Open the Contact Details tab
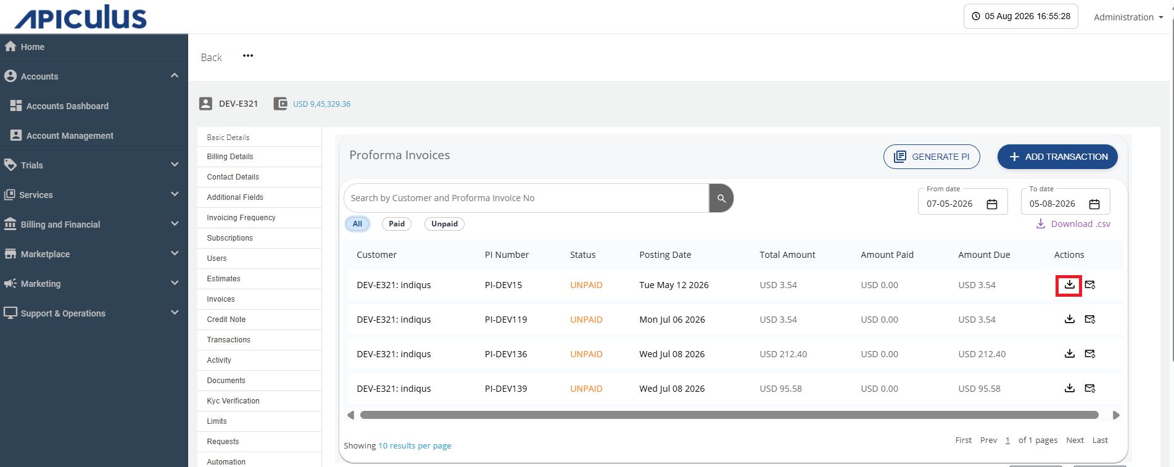The height and width of the screenshot is (467, 1174). coord(259,177)
